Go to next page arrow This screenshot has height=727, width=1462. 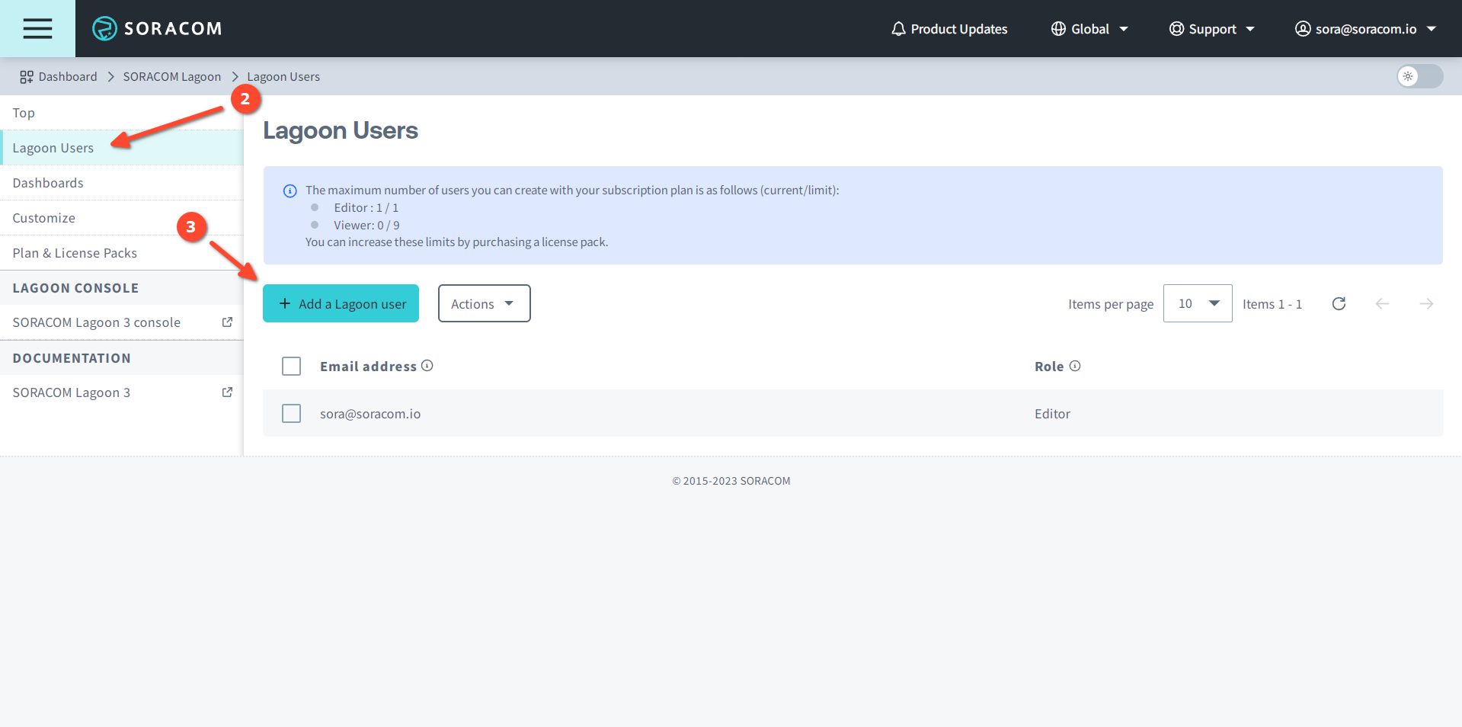[x=1426, y=303]
